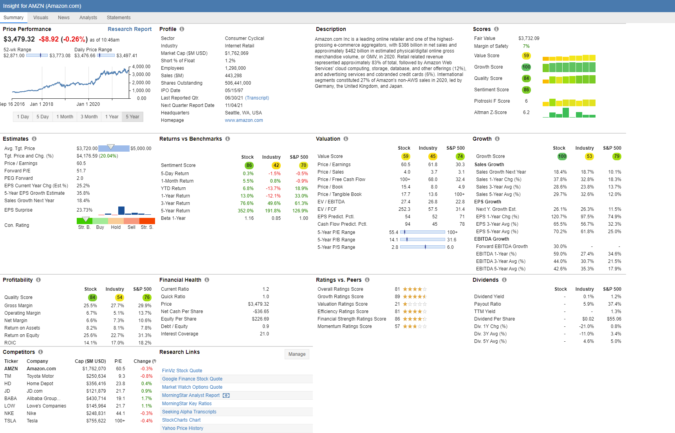This screenshot has height=433, width=675.
Task: Select the TSLA Tesla competitor row
Action: click(78, 421)
